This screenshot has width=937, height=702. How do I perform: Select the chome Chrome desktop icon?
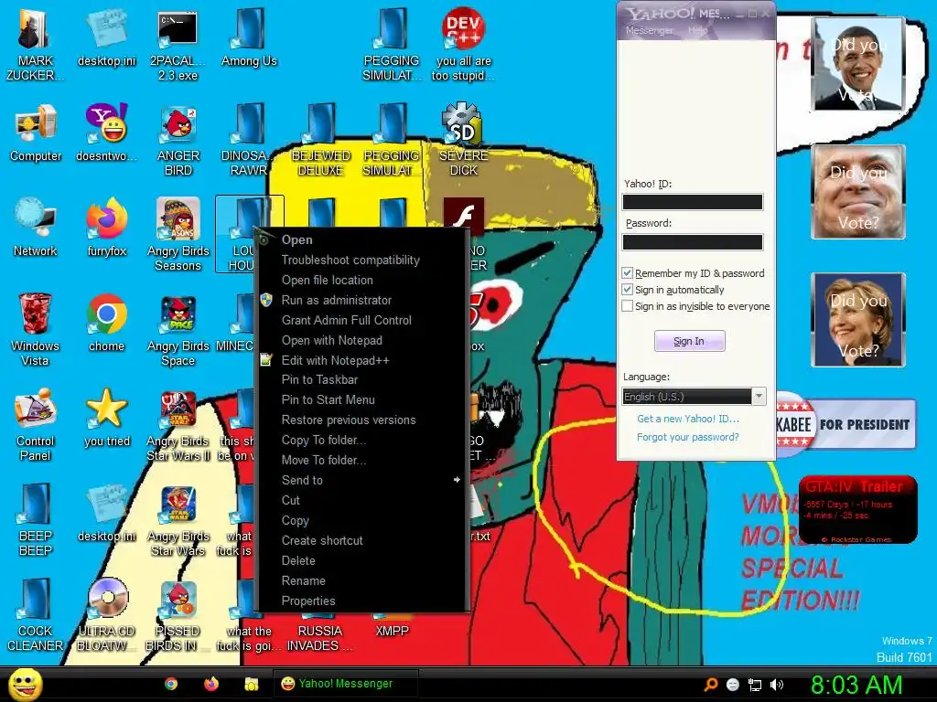pyautogui.click(x=106, y=323)
